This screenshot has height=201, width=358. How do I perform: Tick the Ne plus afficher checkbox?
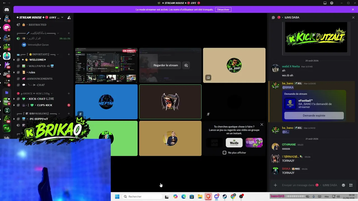[224, 153]
